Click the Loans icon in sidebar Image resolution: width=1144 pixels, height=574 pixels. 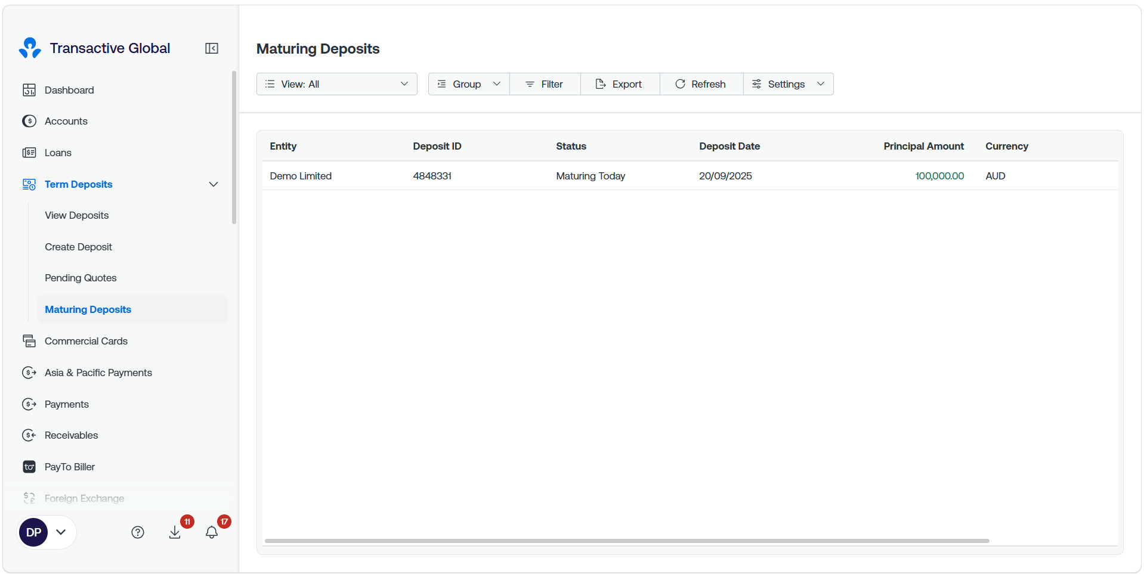29,153
